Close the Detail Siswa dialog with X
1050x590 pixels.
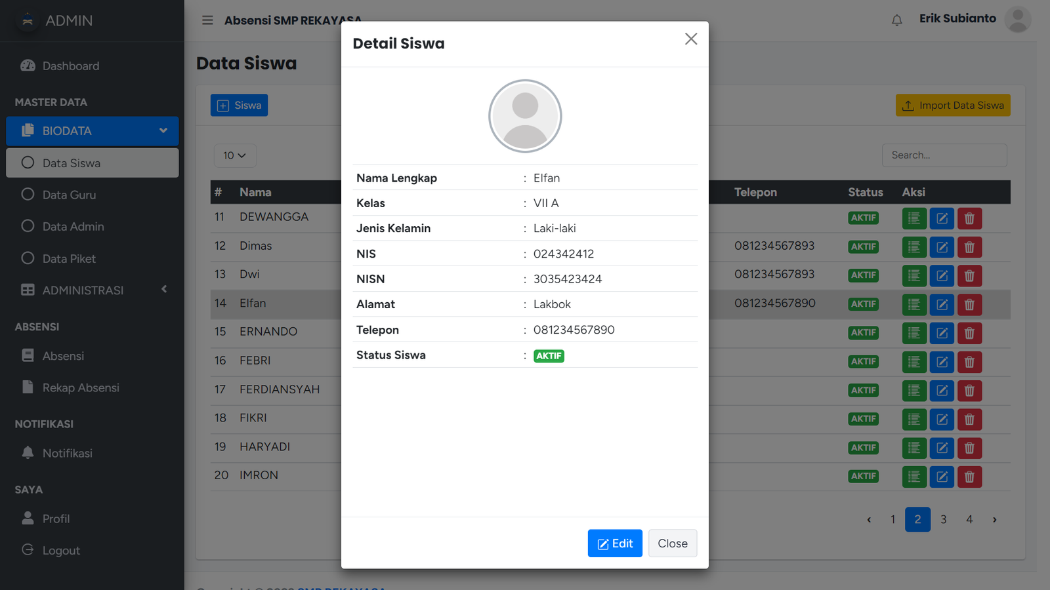[690, 39]
